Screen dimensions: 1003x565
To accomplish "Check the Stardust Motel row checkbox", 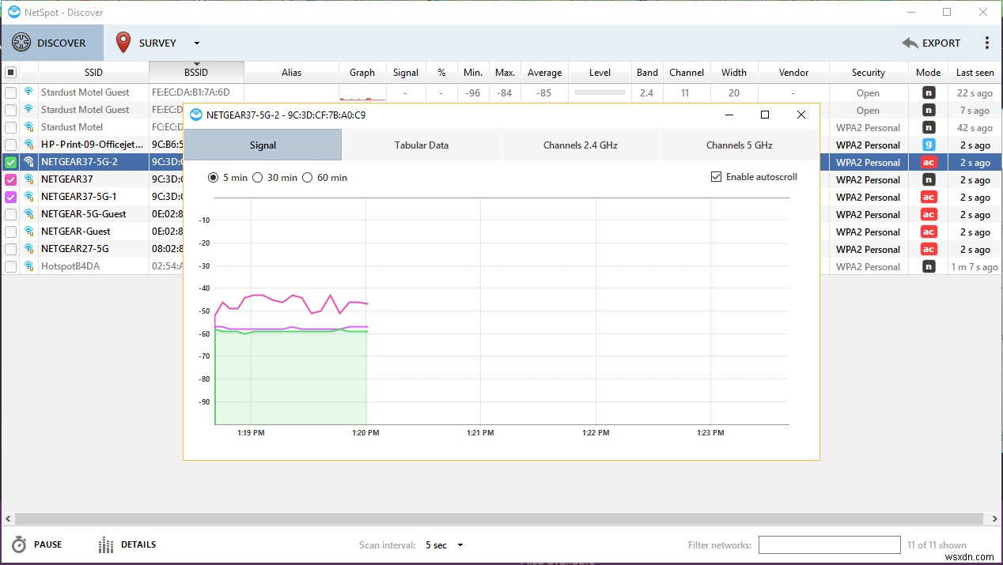I will point(10,127).
